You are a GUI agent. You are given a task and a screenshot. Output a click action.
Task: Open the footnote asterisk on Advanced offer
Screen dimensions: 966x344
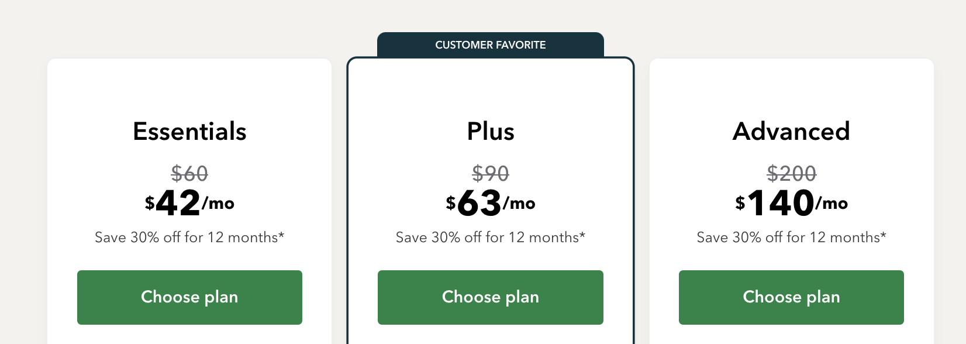tap(883, 235)
